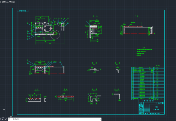Image resolution: width=176 pixels, height=121 pixels.
Task: Select the dashed detail circle in the plan view
Action: [55, 35]
